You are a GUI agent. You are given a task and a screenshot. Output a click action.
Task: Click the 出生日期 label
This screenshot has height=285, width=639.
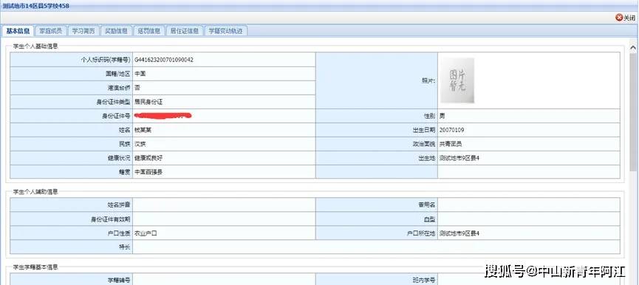point(424,130)
